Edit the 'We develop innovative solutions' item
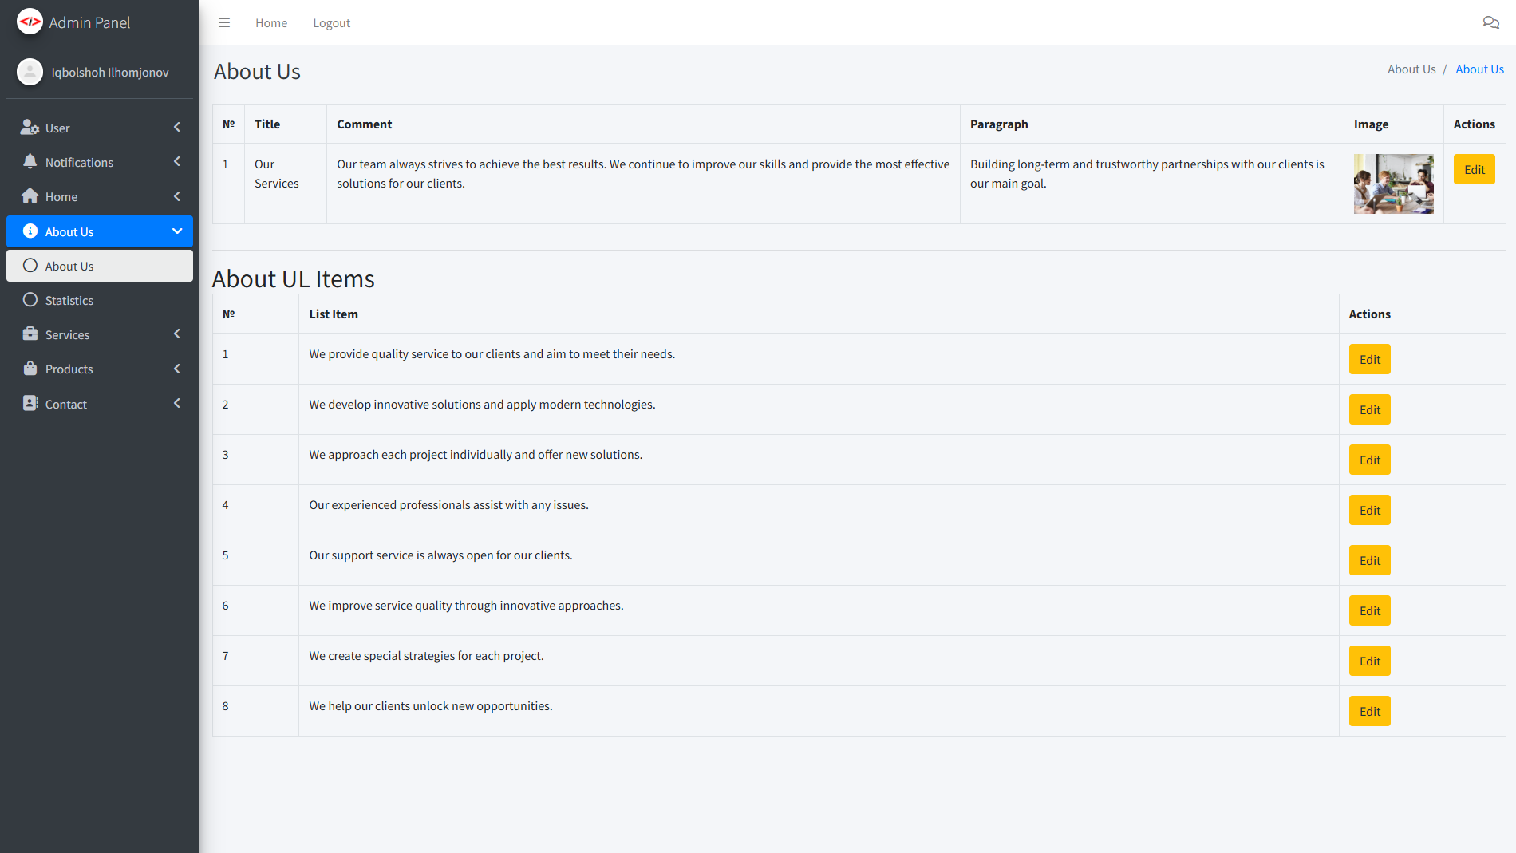The width and height of the screenshot is (1516, 853). click(x=1369, y=409)
